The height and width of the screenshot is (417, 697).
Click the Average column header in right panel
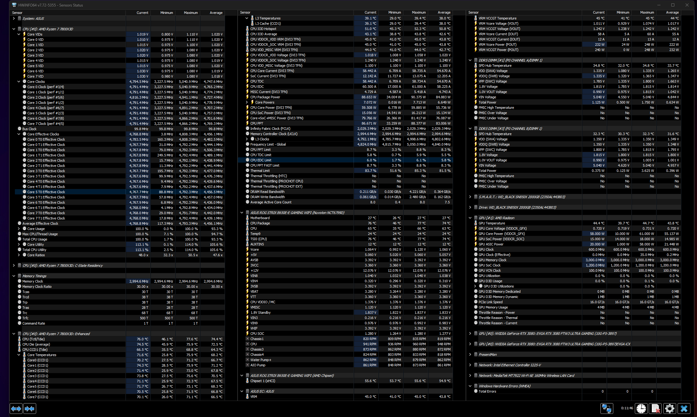672,12
